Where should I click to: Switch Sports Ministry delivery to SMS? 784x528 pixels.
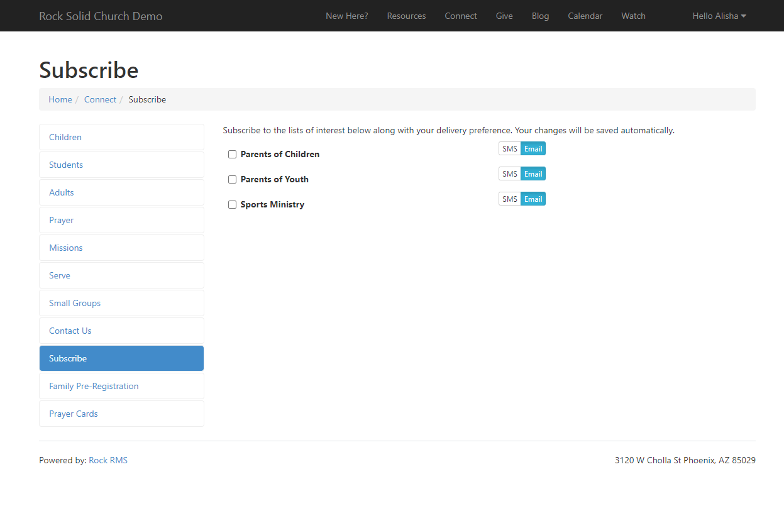coord(509,199)
